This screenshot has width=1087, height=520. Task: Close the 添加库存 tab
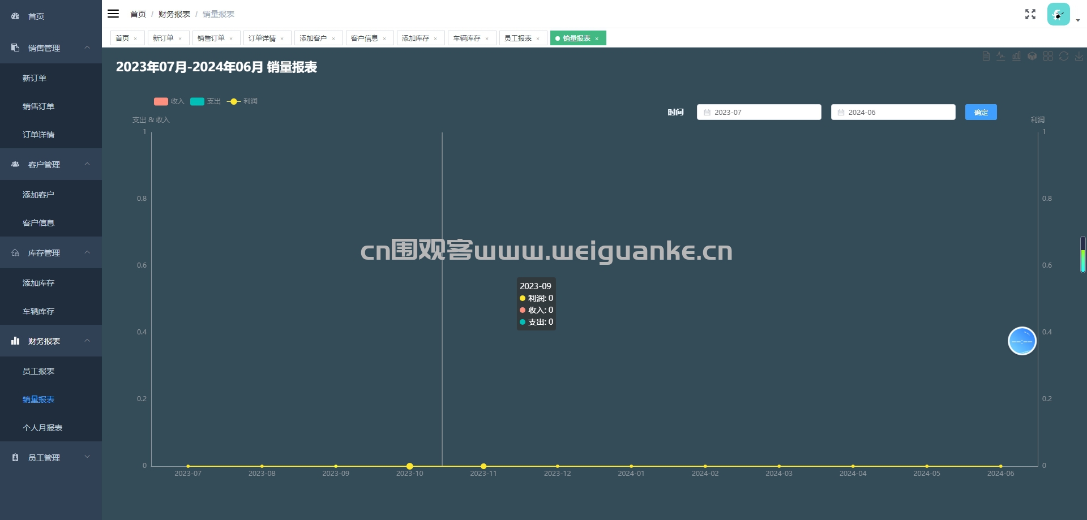[x=435, y=38]
